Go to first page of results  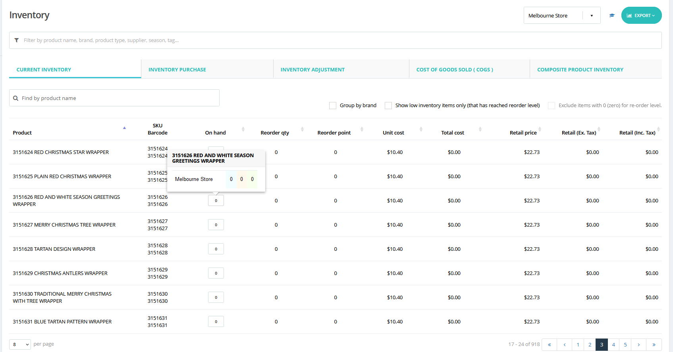tap(550, 344)
